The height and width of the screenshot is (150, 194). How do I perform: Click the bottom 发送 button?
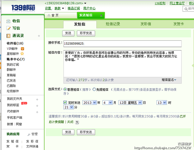pyautogui.click(x=68, y=132)
